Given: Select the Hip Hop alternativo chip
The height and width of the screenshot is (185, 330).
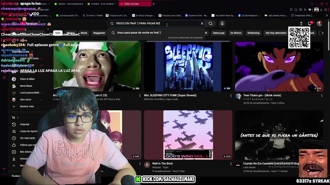Looking at the screenshot, I should coord(276,33).
